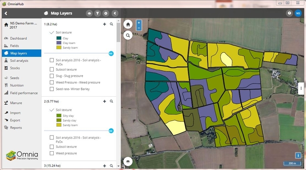Open the Map Layers settings gear
The width and height of the screenshot is (306, 170).
pos(106,13)
